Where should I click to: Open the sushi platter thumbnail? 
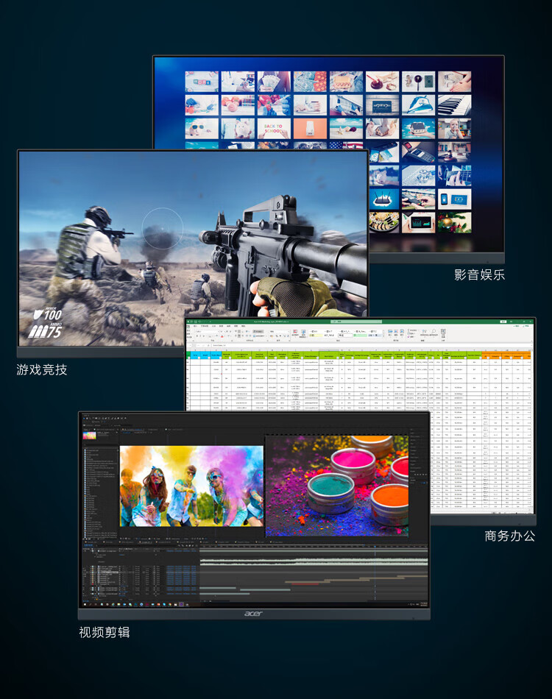[x=383, y=222]
